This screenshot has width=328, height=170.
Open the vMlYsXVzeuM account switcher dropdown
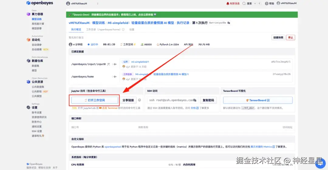pyautogui.click(x=82, y=4)
